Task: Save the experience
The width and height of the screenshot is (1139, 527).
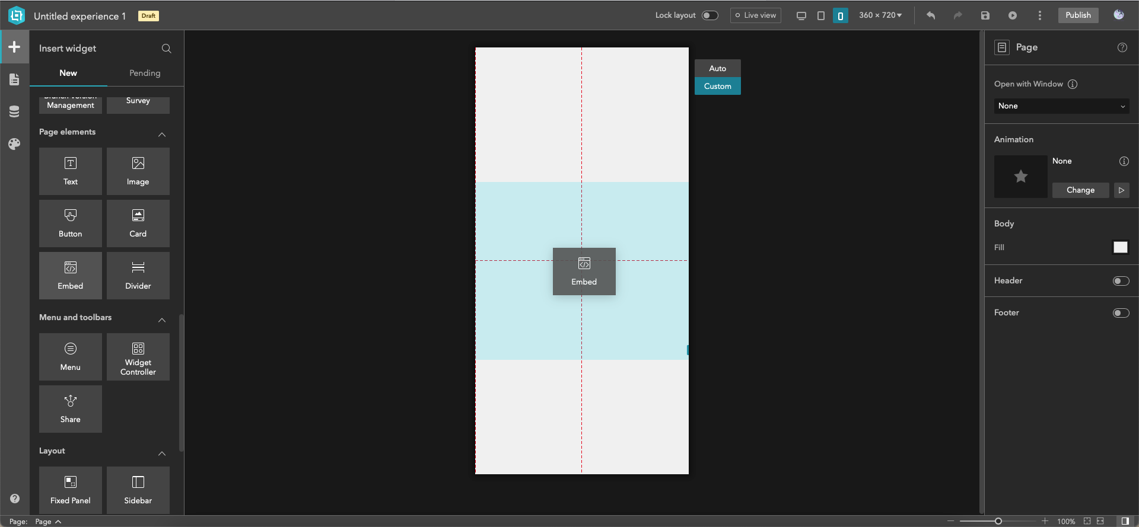Action: tap(985, 15)
